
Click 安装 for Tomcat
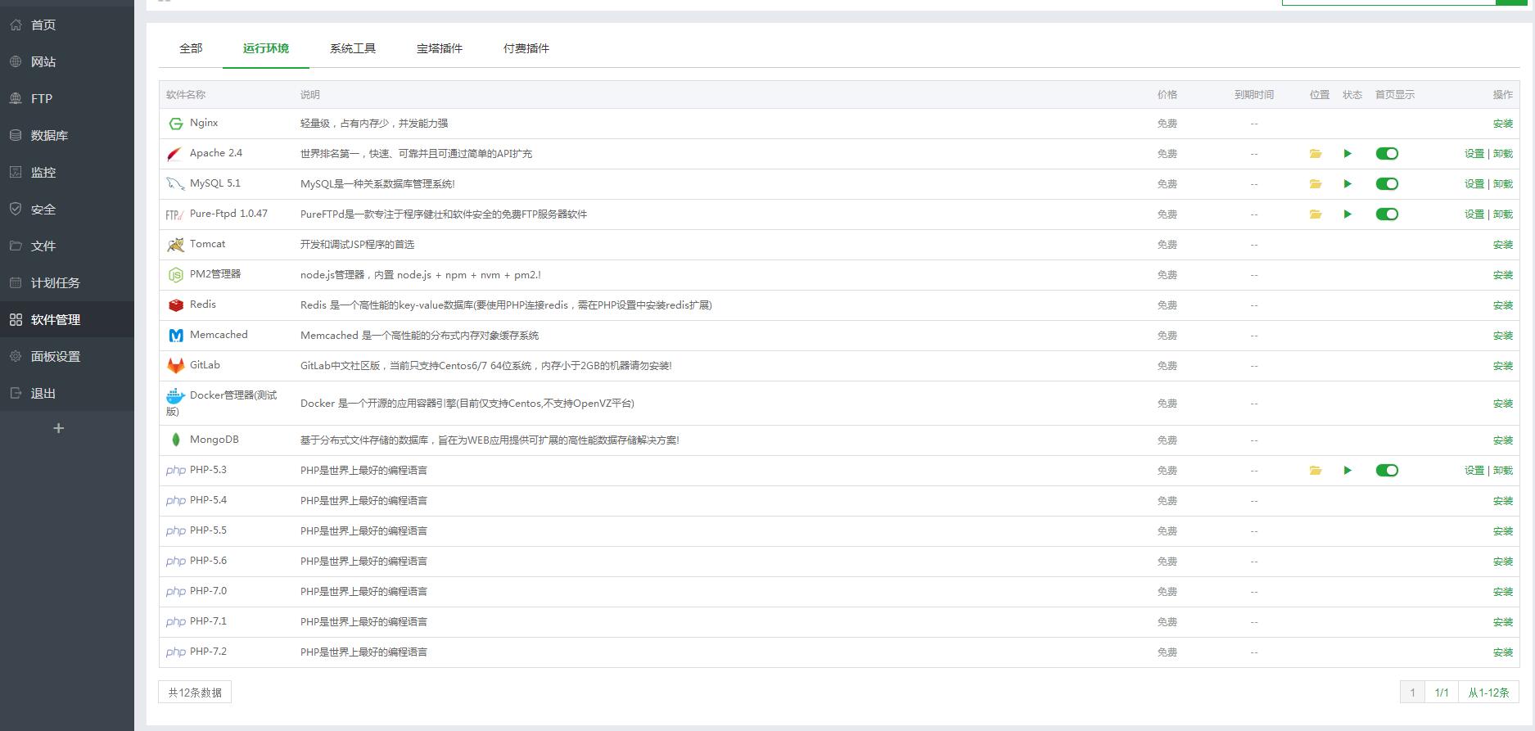[1503, 245]
